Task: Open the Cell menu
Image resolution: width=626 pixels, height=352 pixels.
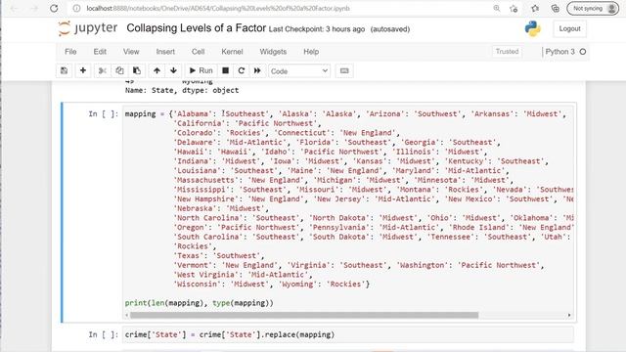Action: [198, 52]
